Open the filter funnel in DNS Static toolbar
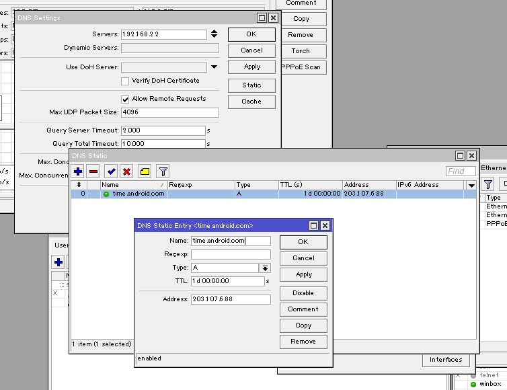This screenshot has width=507, height=390. [x=163, y=171]
